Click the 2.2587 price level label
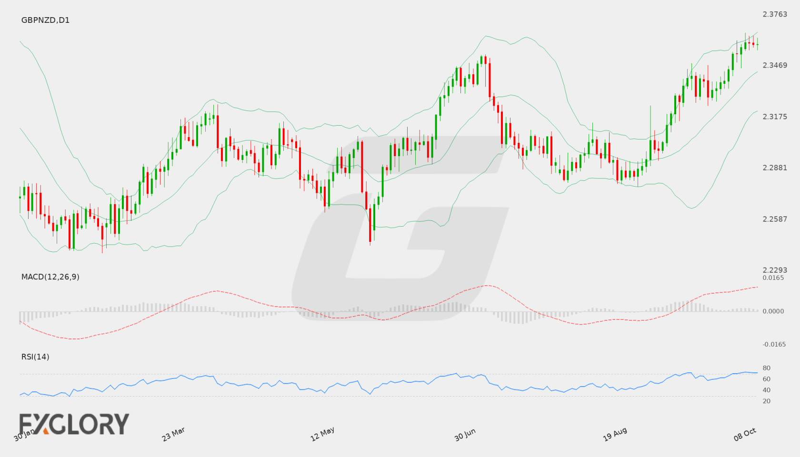This screenshot has width=800, height=457. [775, 219]
